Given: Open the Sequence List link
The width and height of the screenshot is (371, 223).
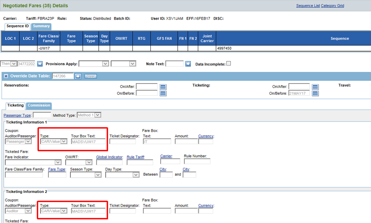Looking at the screenshot, I should coord(308,6).
